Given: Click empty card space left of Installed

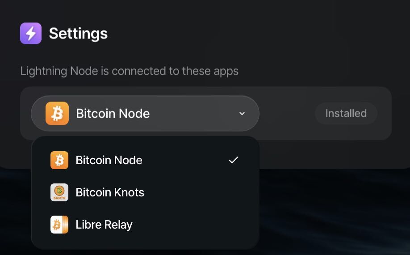Looking at the screenshot, I should tap(287, 113).
